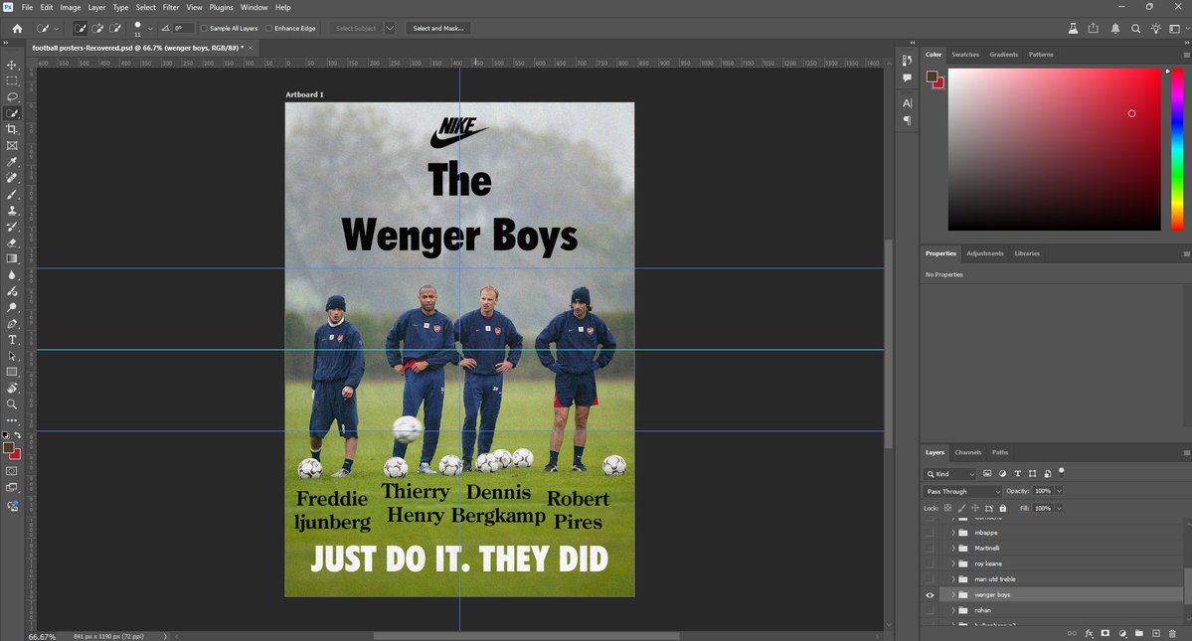Enable Enhance Edge checkbox
This screenshot has height=641, width=1192.
pyautogui.click(x=268, y=28)
